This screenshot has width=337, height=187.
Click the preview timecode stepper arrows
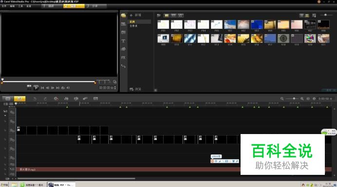pos(115,88)
